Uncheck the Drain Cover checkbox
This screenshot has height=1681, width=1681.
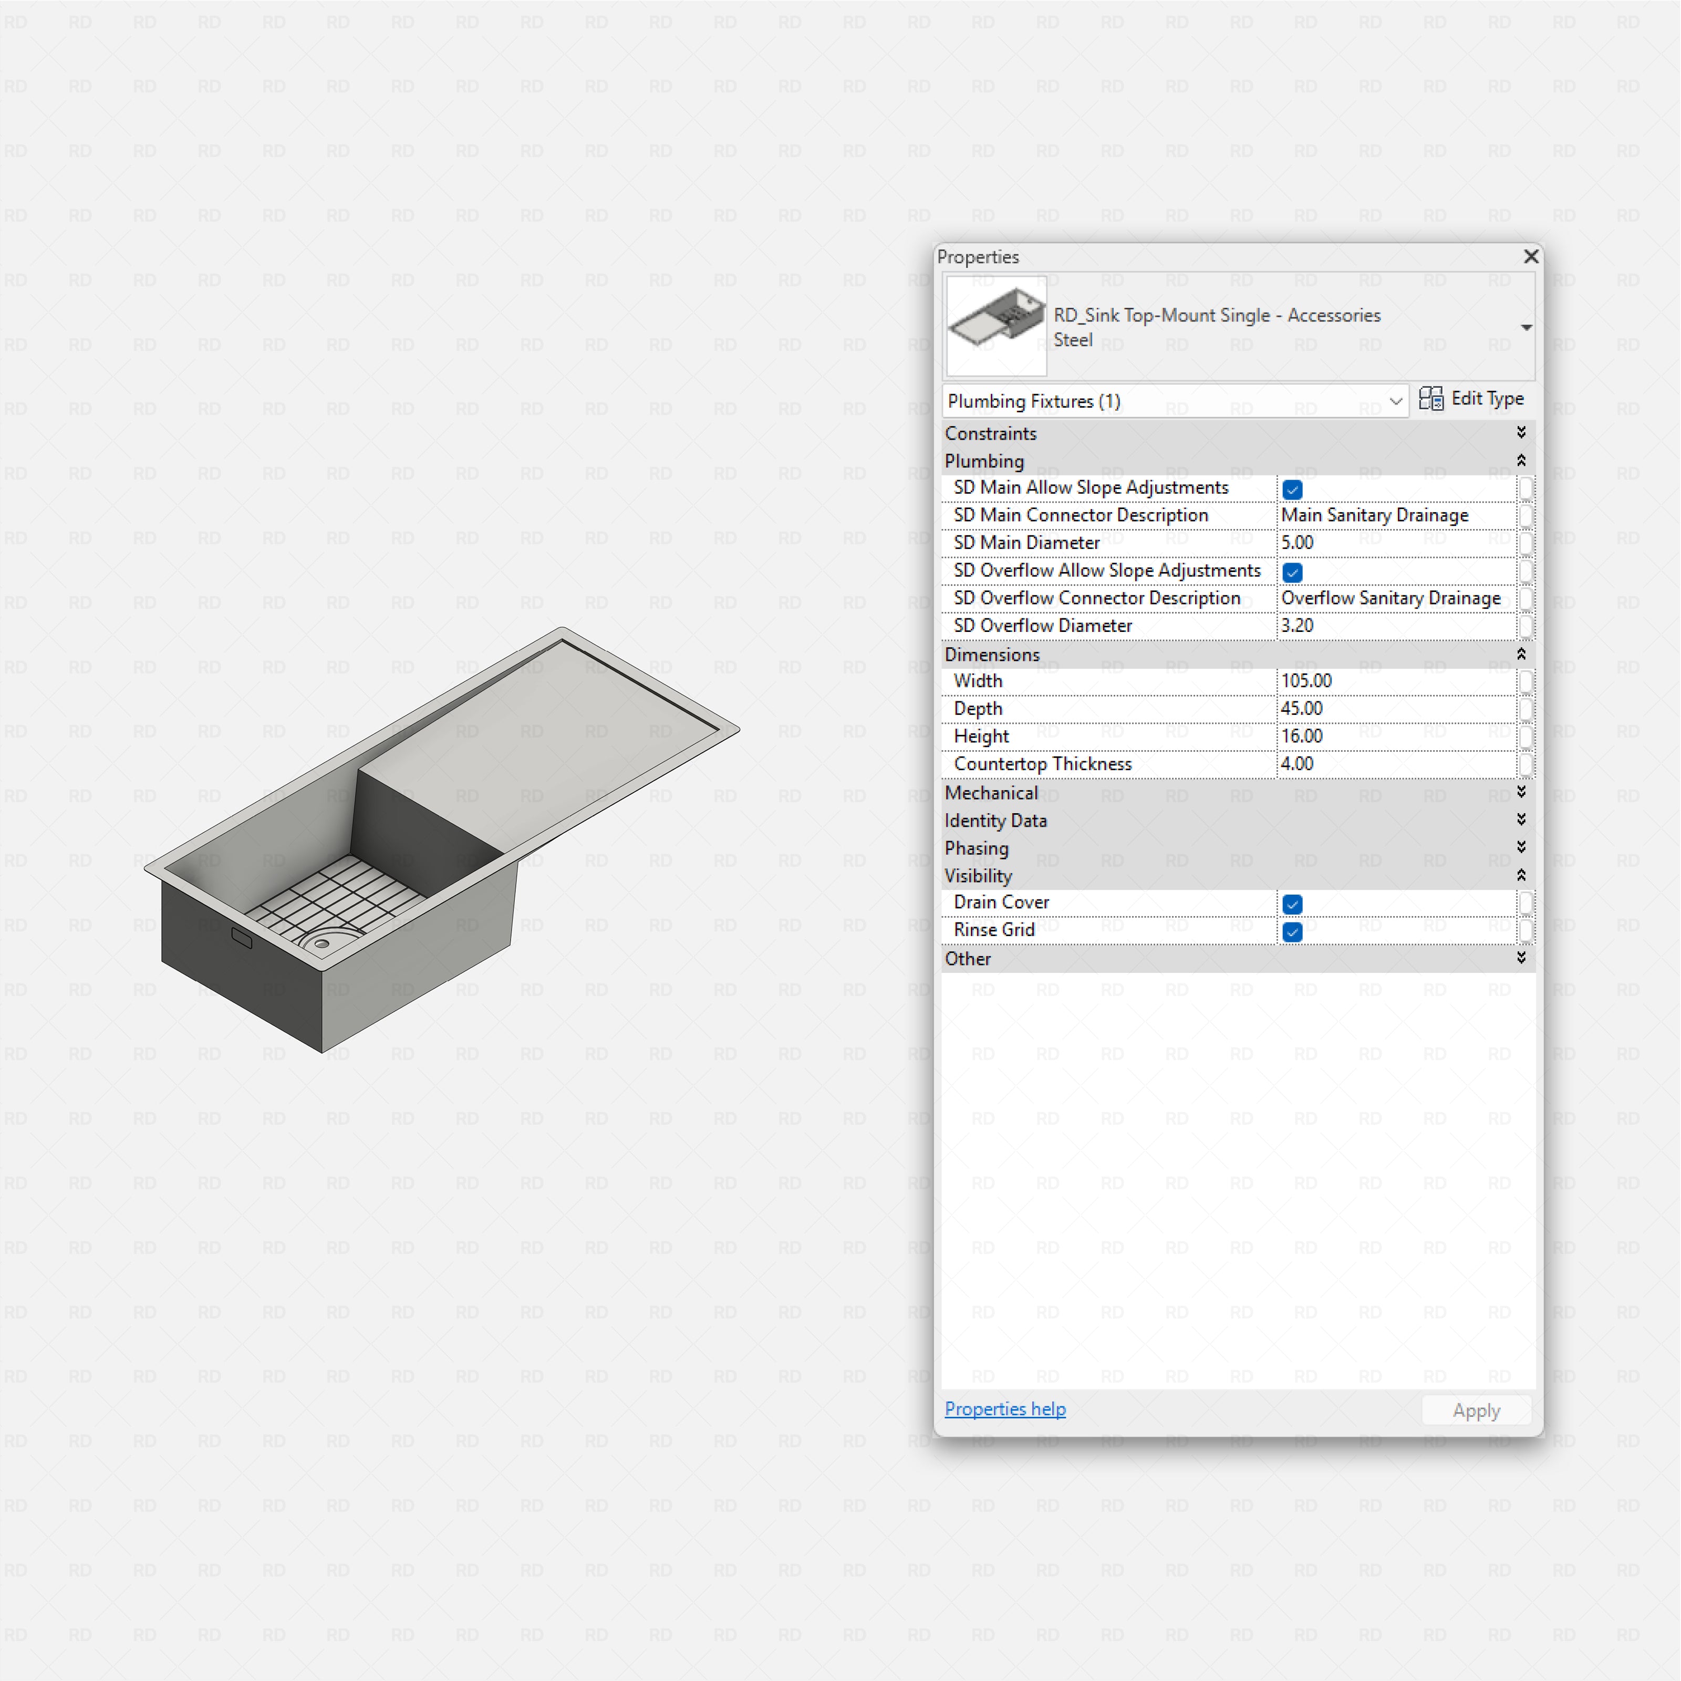(1292, 904)
